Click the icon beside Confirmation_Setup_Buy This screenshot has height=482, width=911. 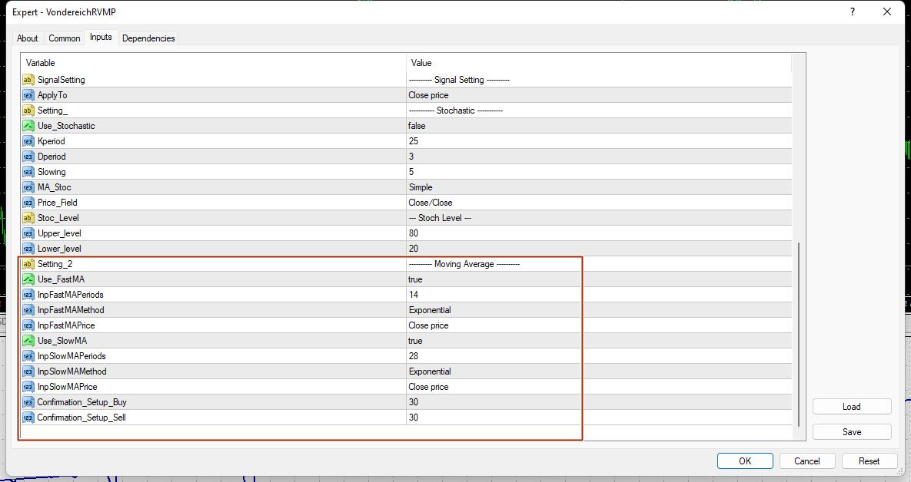pos(28,402)
